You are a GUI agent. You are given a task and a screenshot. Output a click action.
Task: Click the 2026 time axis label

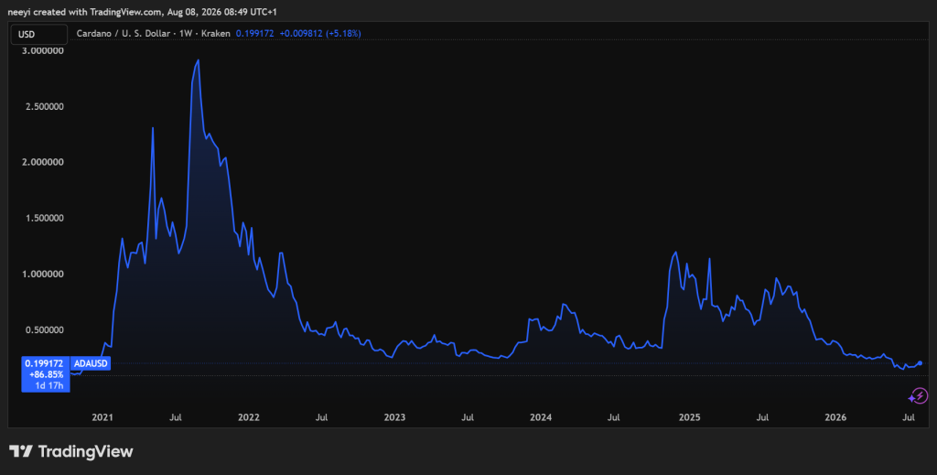pos(835,417)
